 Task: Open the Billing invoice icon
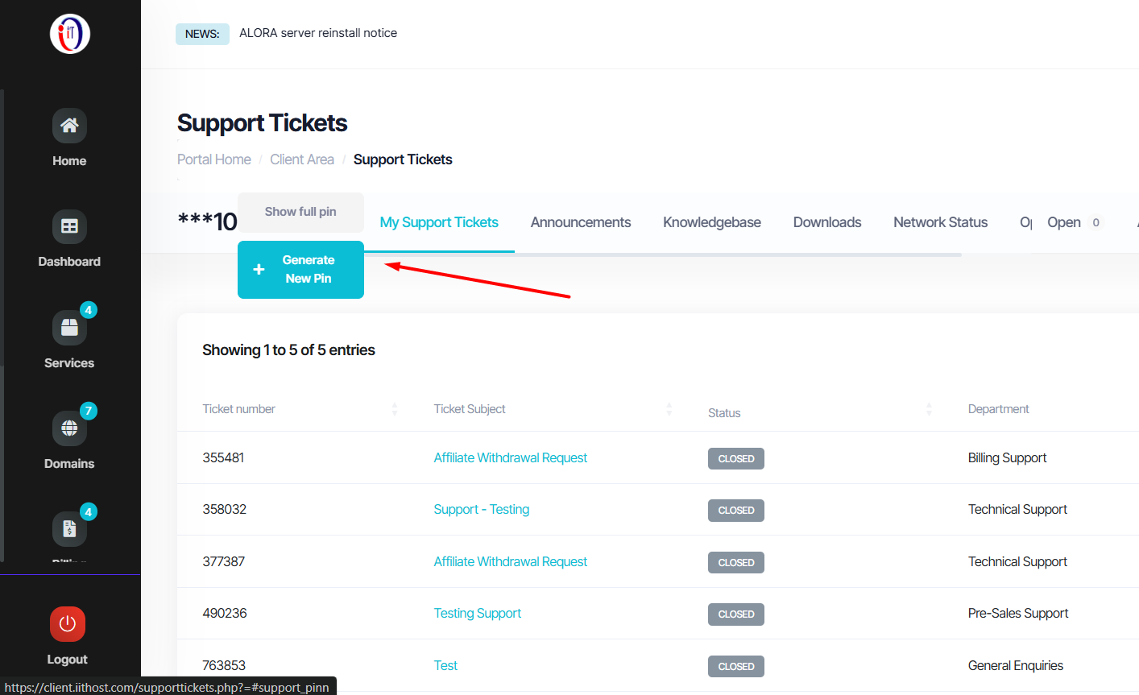click(69, 530)
